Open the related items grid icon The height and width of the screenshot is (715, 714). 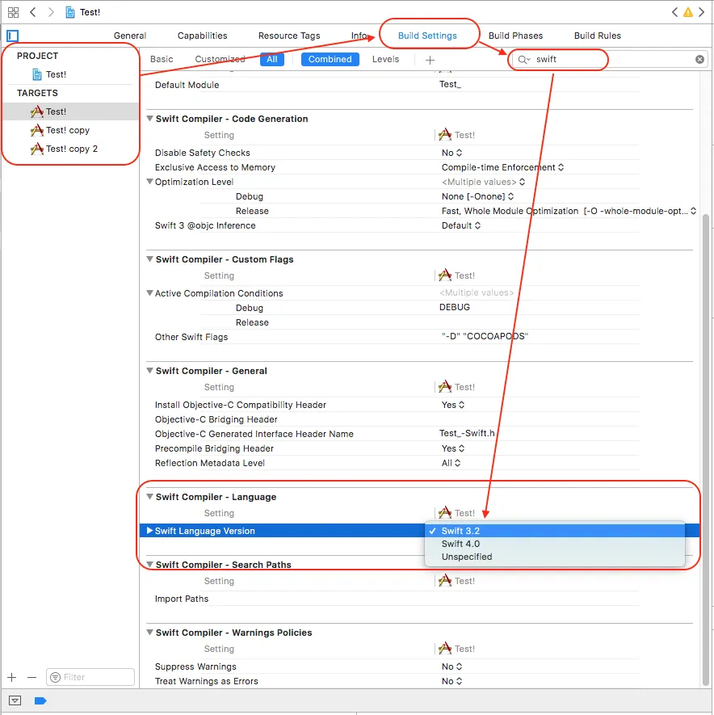(13, 12)
